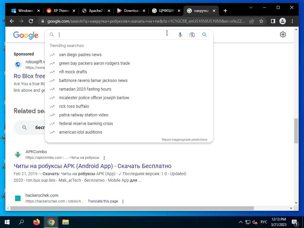Click network tray icon
The image size is (304, 228).
(248, 222)
